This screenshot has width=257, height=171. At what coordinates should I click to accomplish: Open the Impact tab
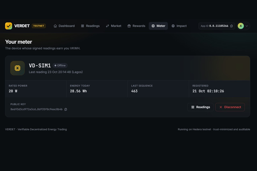click(x=179, y=26)
